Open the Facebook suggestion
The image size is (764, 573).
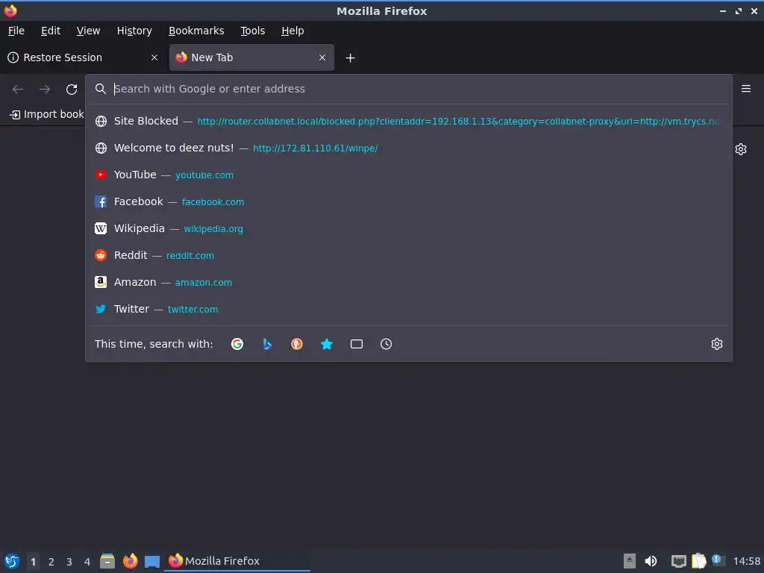coord(408,201)
